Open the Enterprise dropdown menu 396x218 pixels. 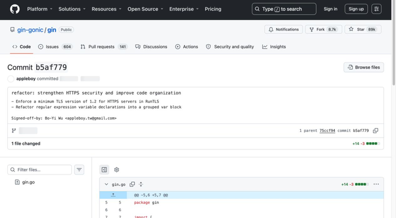pos(184,9)
